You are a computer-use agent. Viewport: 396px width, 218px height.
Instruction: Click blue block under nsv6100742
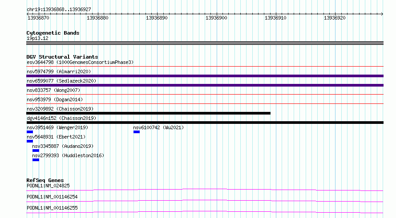[x=137, y=132]
